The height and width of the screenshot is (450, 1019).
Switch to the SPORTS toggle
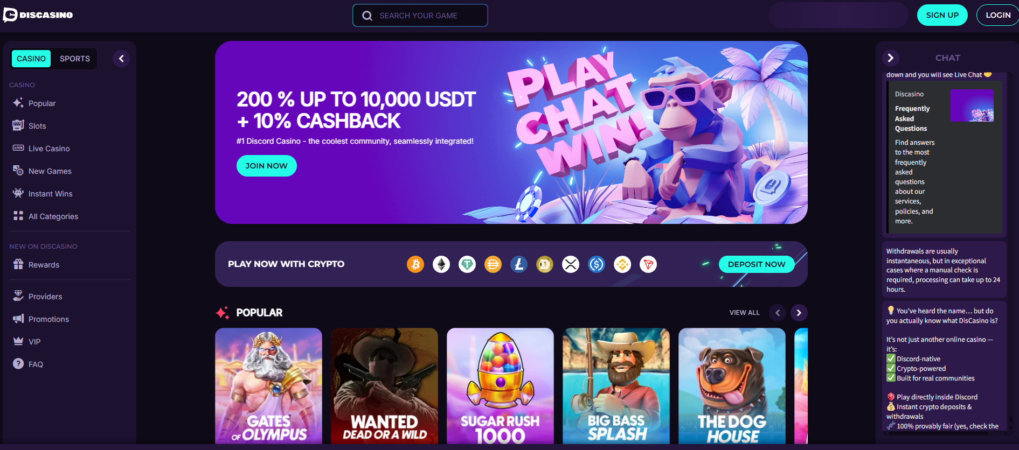75,59
